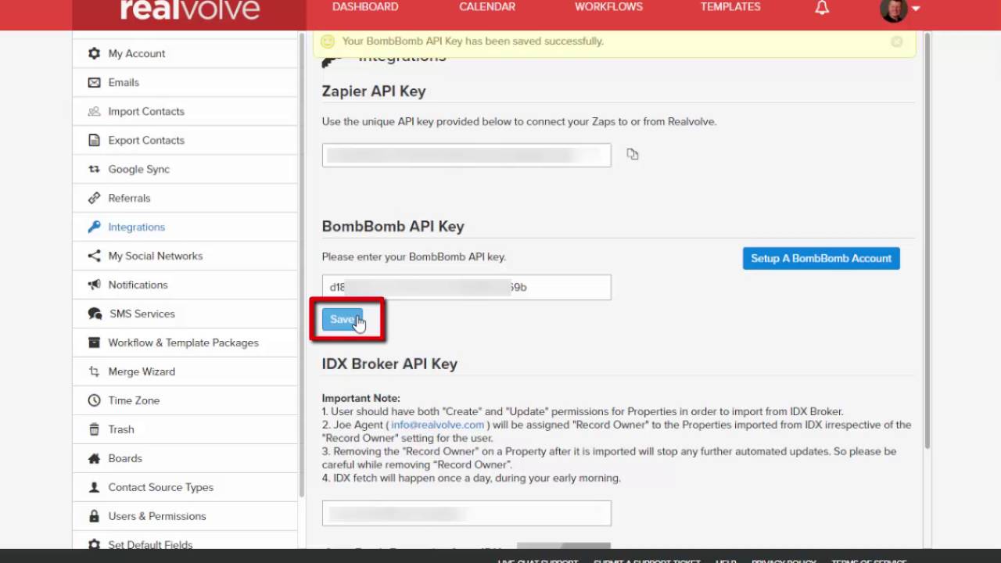Click the Merge Wizard icon
Image resolution: width=1001 pixels, height=563 pixels.
point(94,371)
